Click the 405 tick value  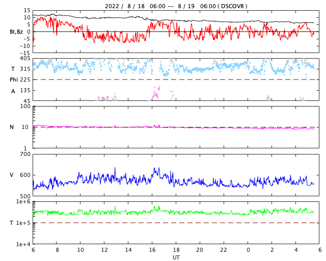click(25, 59)
